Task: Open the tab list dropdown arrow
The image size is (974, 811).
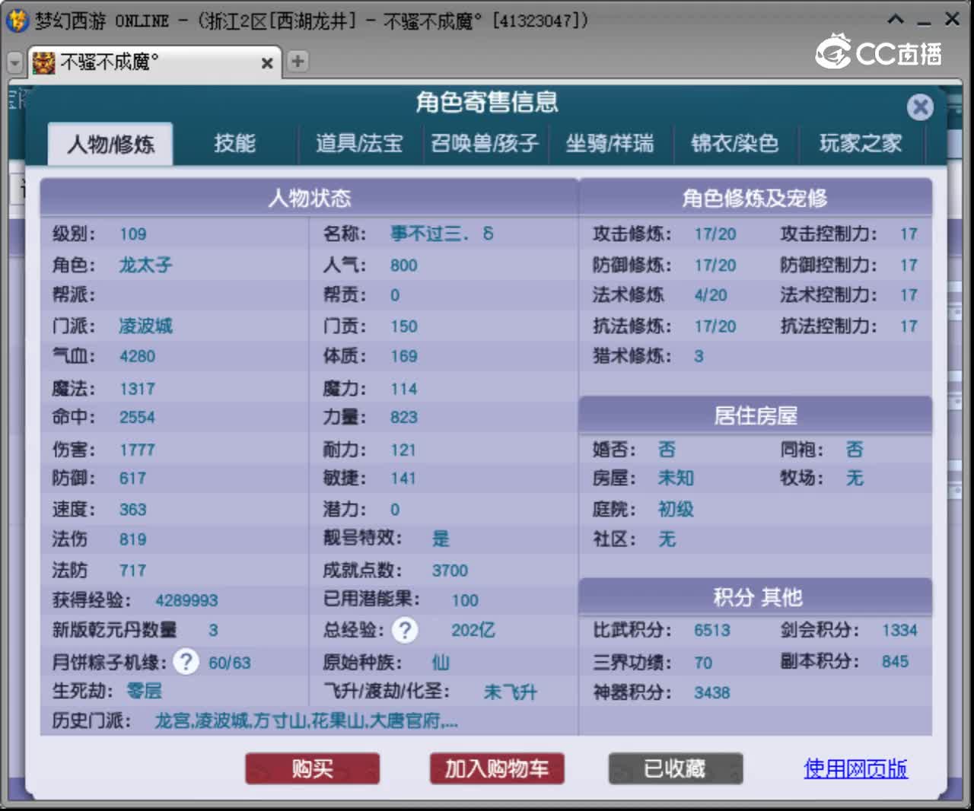Action: point(14,62)
